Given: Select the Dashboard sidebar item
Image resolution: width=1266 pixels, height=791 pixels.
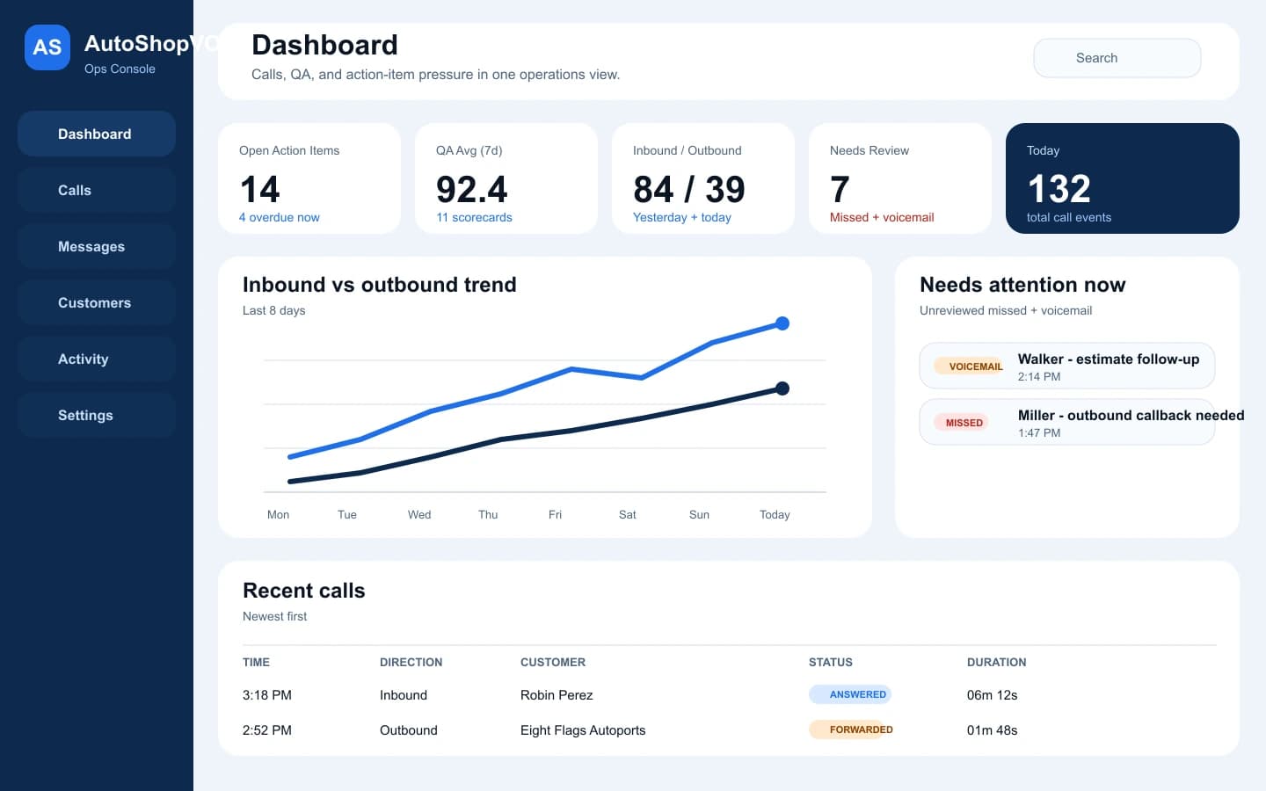Looking at the screenshot, I should tap(95, 134).
